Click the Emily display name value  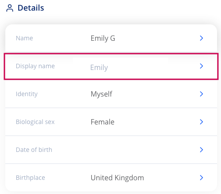pyautogui.click(x=99, y=68)
